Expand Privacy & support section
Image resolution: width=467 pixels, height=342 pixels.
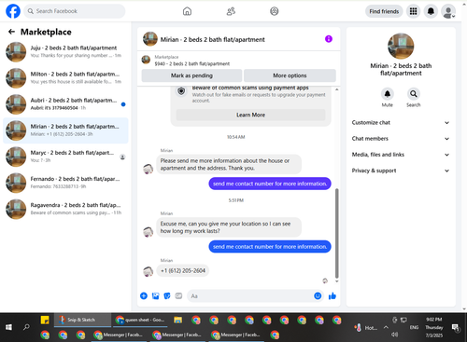401,171
